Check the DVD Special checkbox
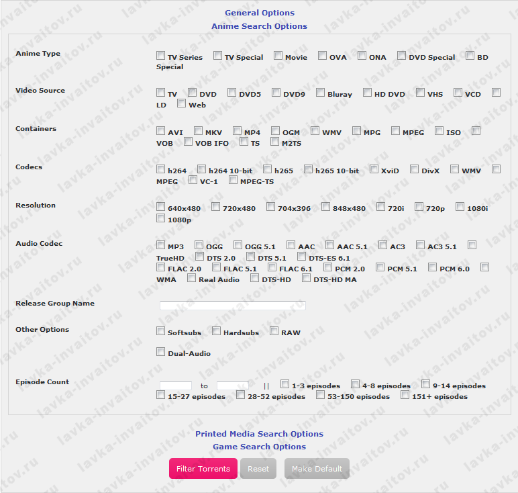The height and width of the screenshot is (493, 518). pos(402,55)
